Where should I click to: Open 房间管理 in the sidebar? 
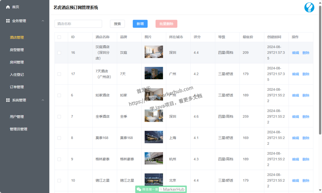coord(17,62)
